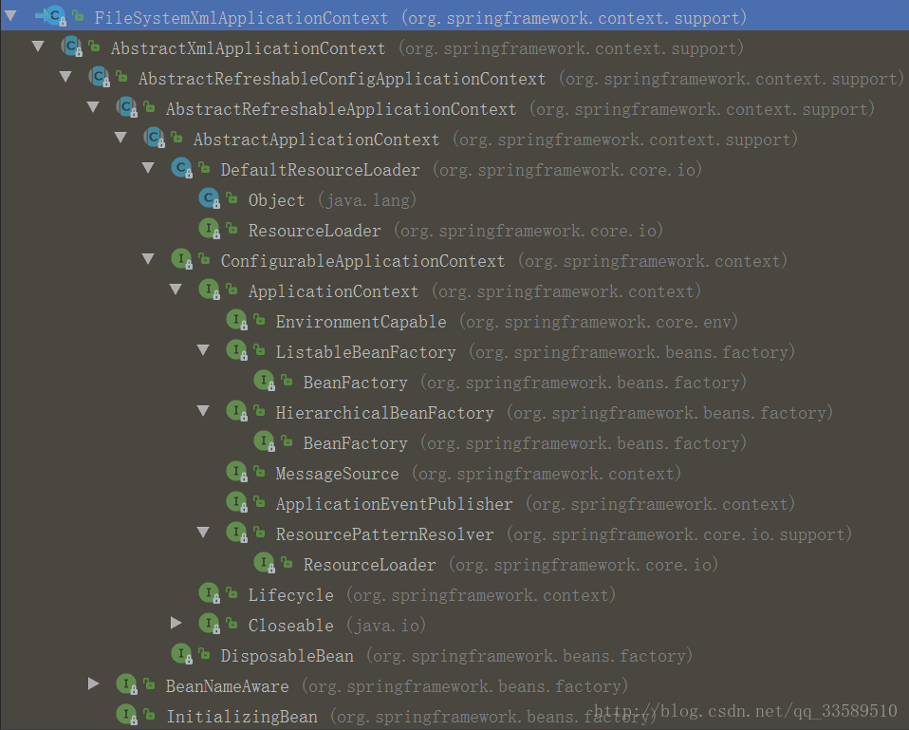Image resolution: width=909 pixels, height=730 pixels.
Task: Collapse the DefaultResourceLoader arrow
Action: click(x=148, y=168)
